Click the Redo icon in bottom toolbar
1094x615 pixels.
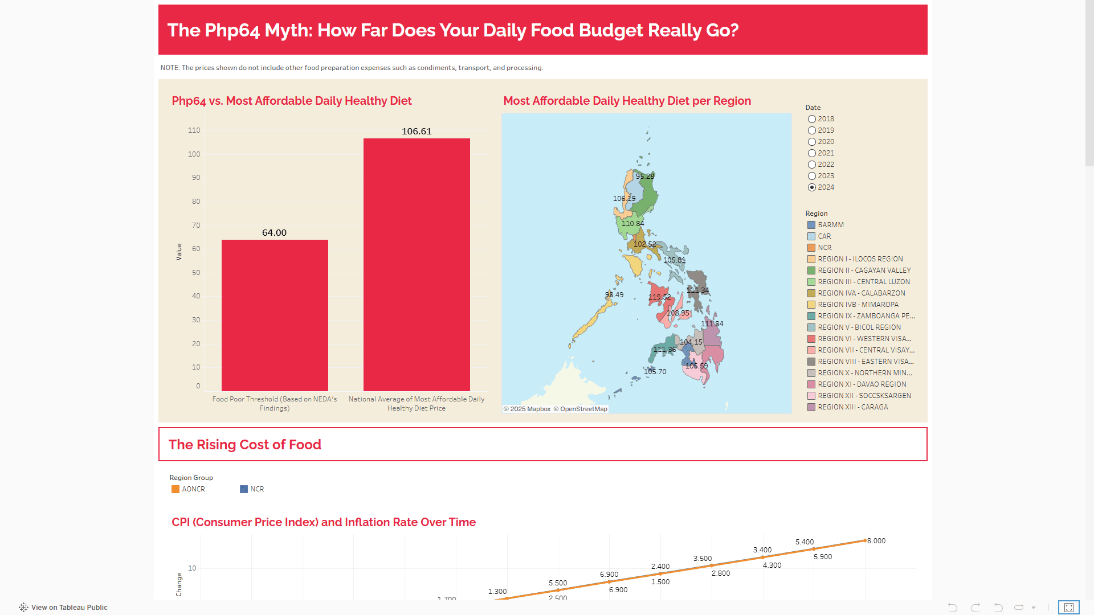(975, 608)
